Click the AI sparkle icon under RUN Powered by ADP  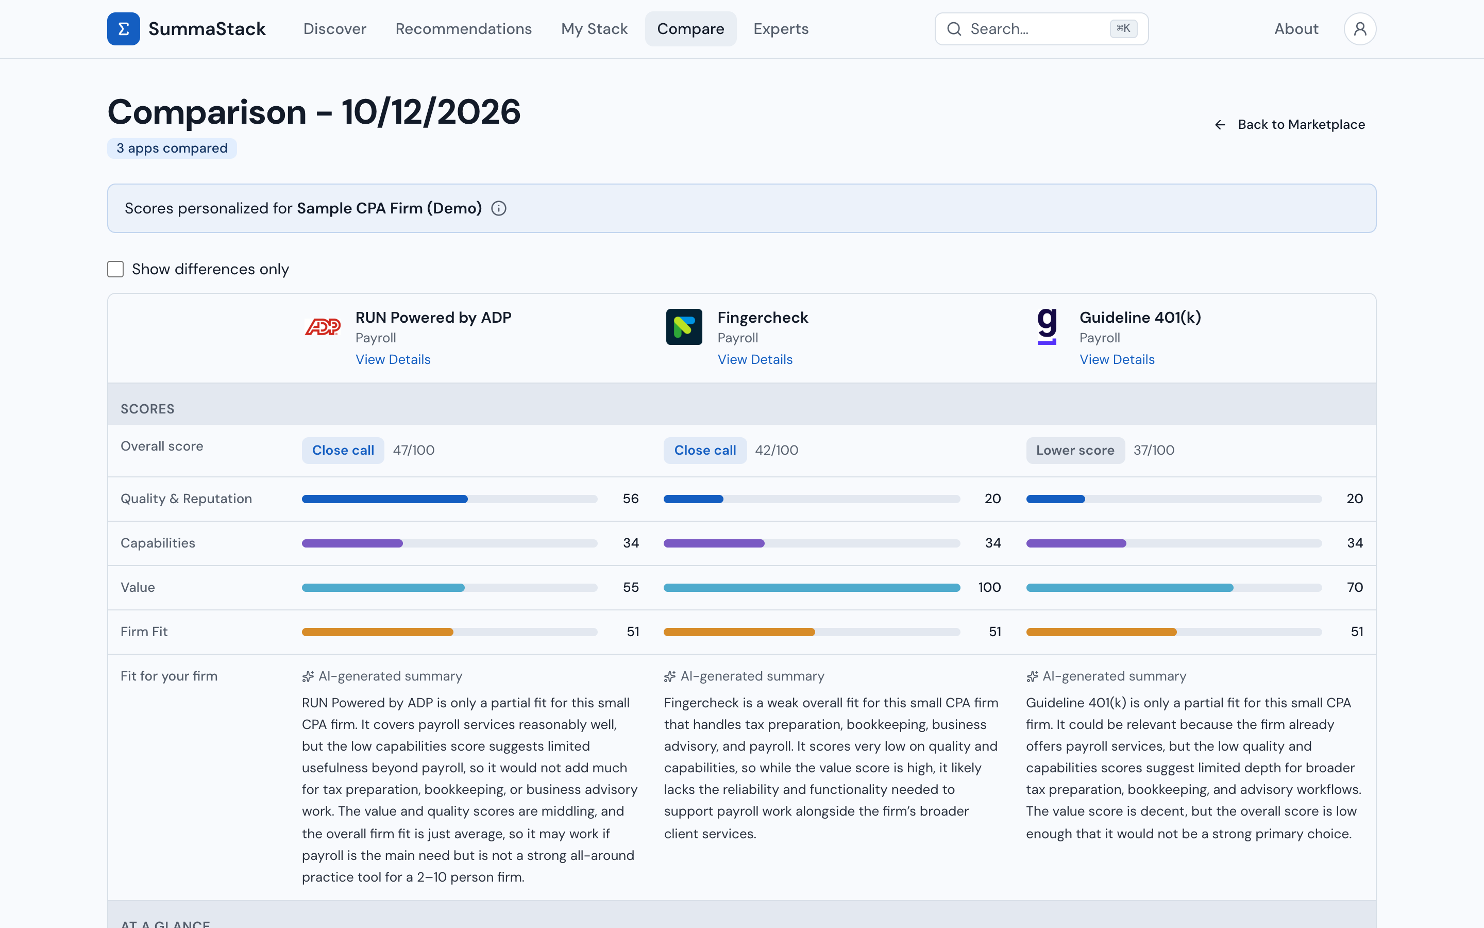point(308,676)
